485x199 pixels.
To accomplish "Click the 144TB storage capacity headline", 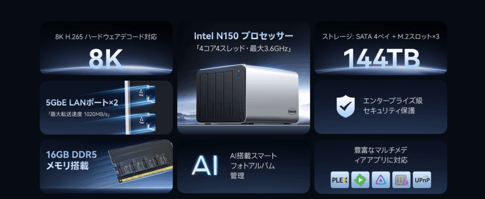I will click(x=381, y=59).
